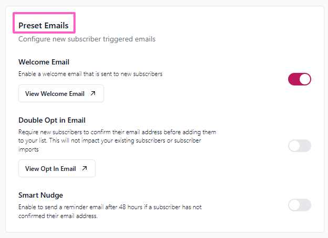Turn on the Smart Nudge switch
This screenshot has width=328, height=238.
pos(300,205)
